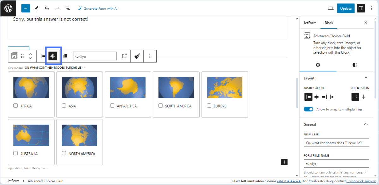
Task: Check the Antarctica checkbox
Action: [x=112, y=106]
